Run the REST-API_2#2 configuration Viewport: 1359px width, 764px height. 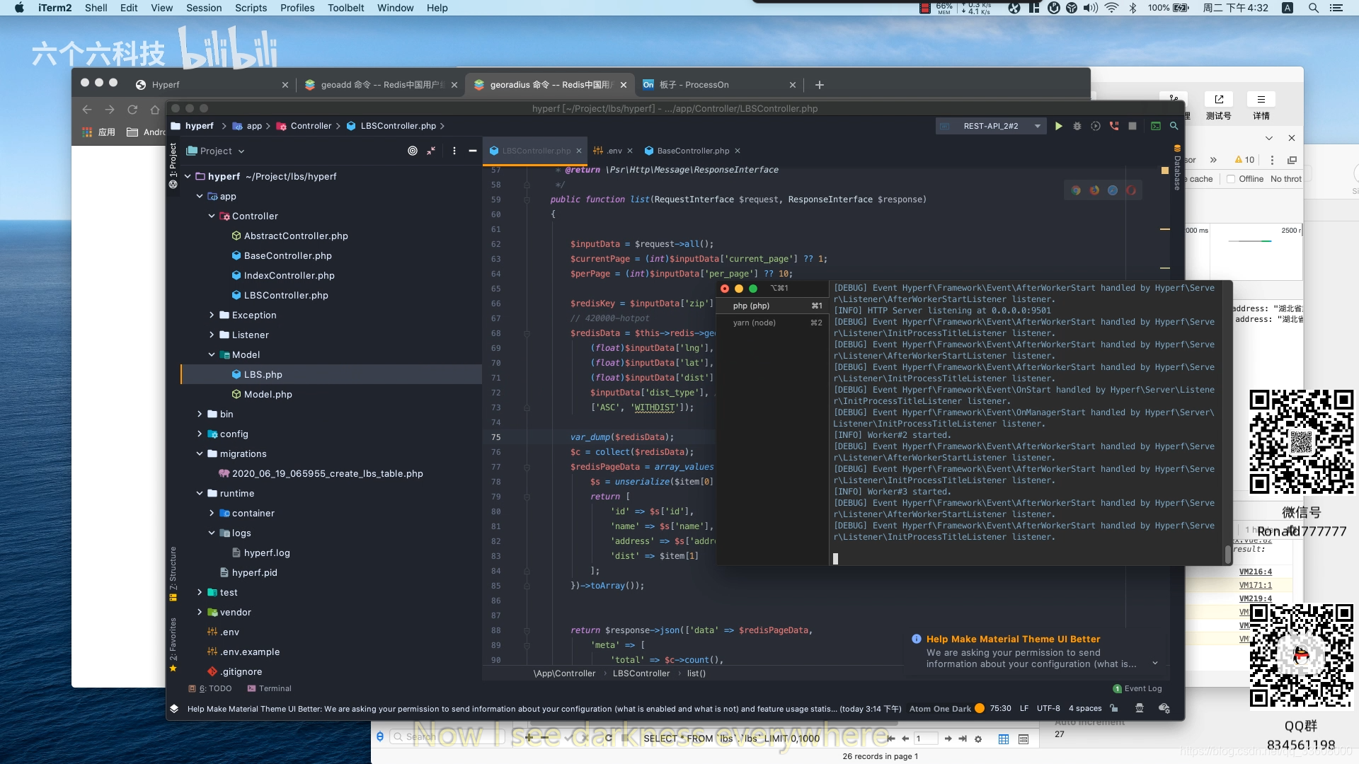coord(1058,126)
